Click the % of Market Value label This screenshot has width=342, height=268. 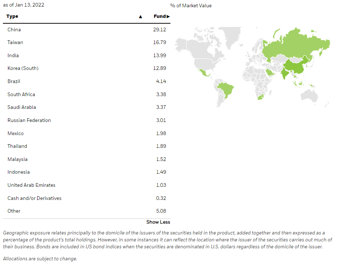pos(190,5)
